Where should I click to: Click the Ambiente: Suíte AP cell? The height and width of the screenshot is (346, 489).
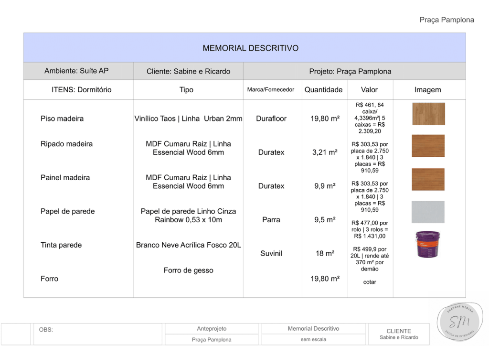[x=76, y=71]
